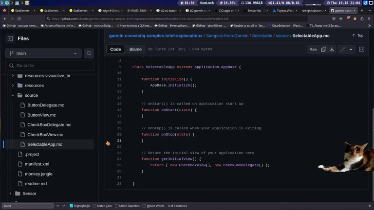Screen dimensions: 374x210
Task: Enable the Whole Words checkbox
Action: [144, 206]
